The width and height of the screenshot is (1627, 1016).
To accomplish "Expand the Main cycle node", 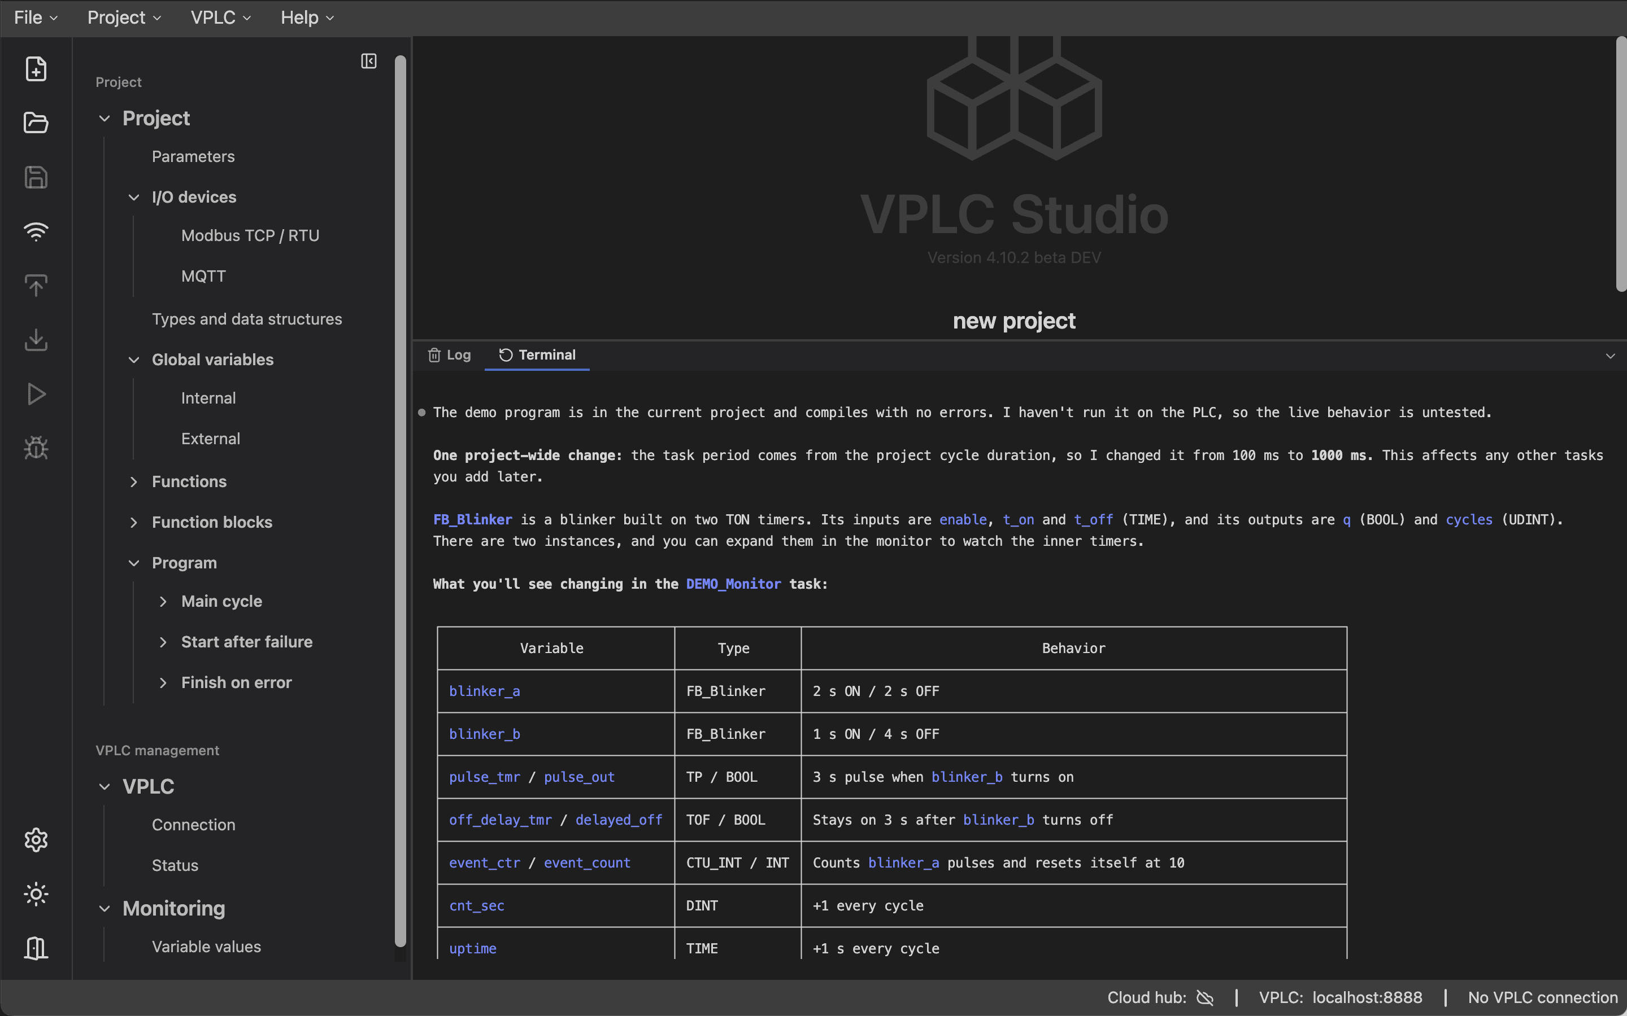I will [x=163, y=601].
